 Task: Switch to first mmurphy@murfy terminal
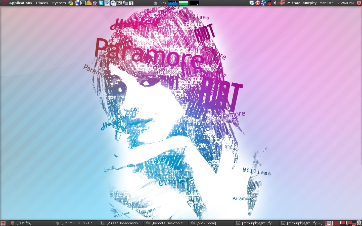click(256, 223)
